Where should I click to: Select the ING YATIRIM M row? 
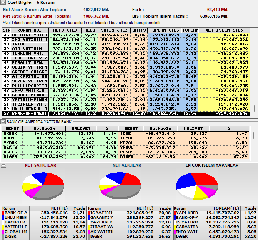click(126, 40)
